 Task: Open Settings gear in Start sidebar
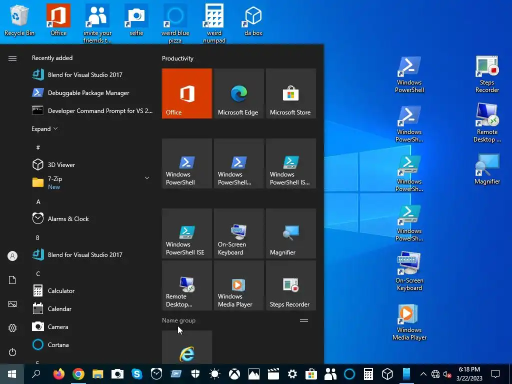(12, 328)
